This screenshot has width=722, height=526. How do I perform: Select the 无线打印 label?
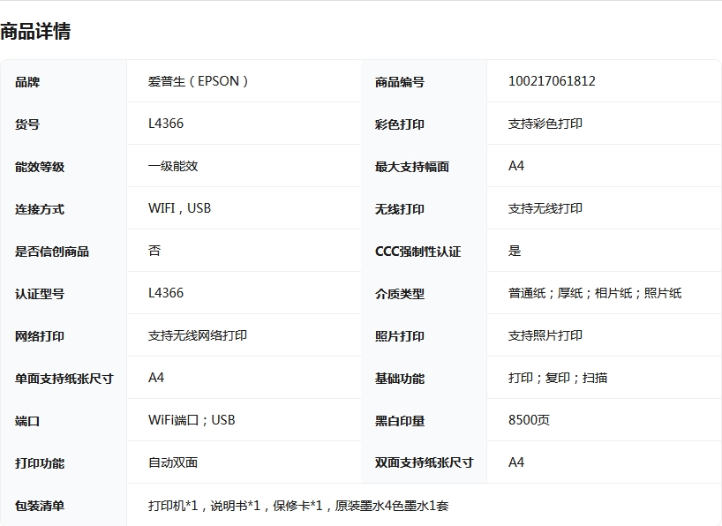pyautogui.click(x=400, y=209)
